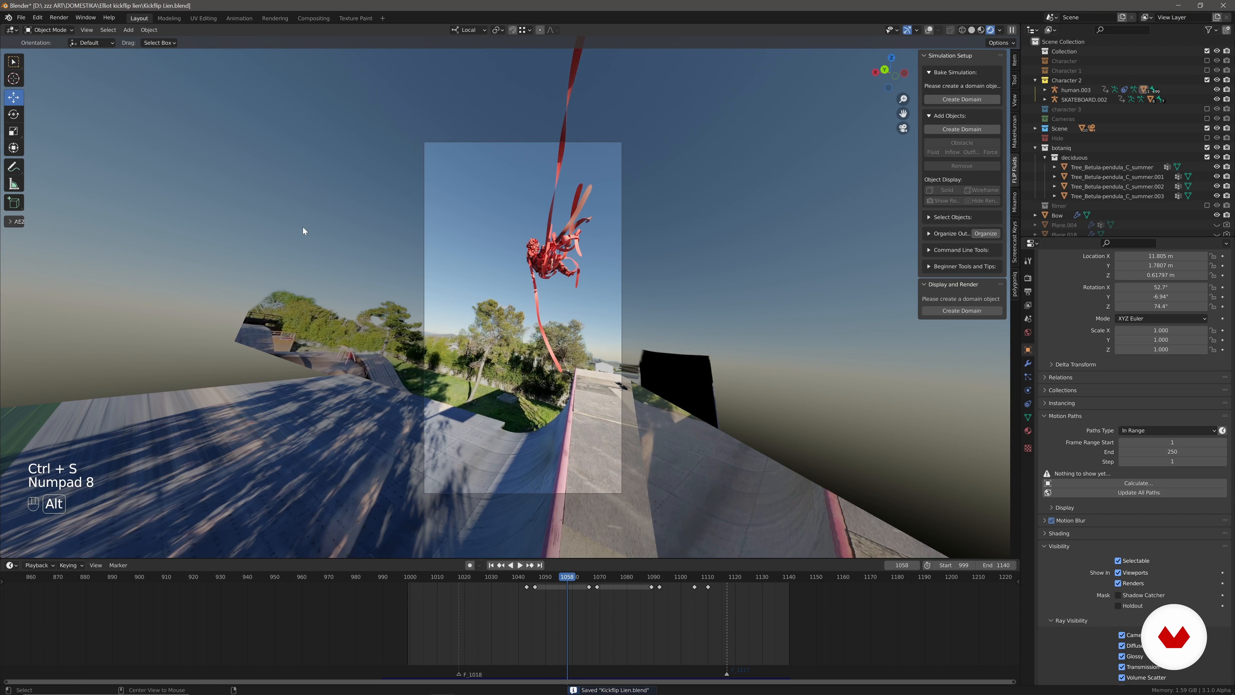
Task: Open World properties tab icon
Action: click(x=1028, y=332)
